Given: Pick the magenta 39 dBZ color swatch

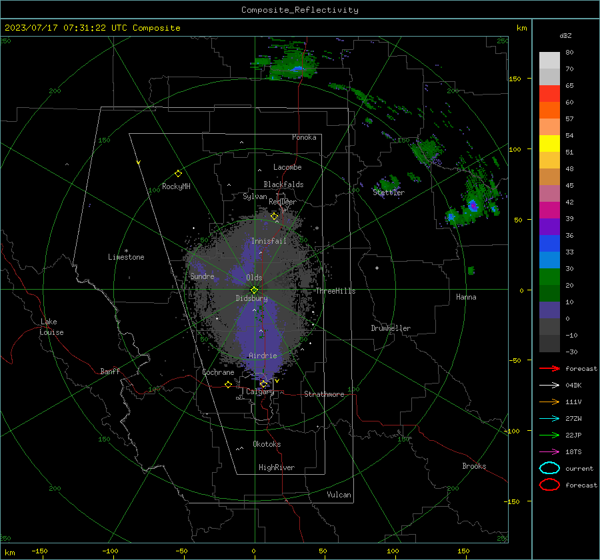Looking at the screenshot, I should (x=549, y=210).
